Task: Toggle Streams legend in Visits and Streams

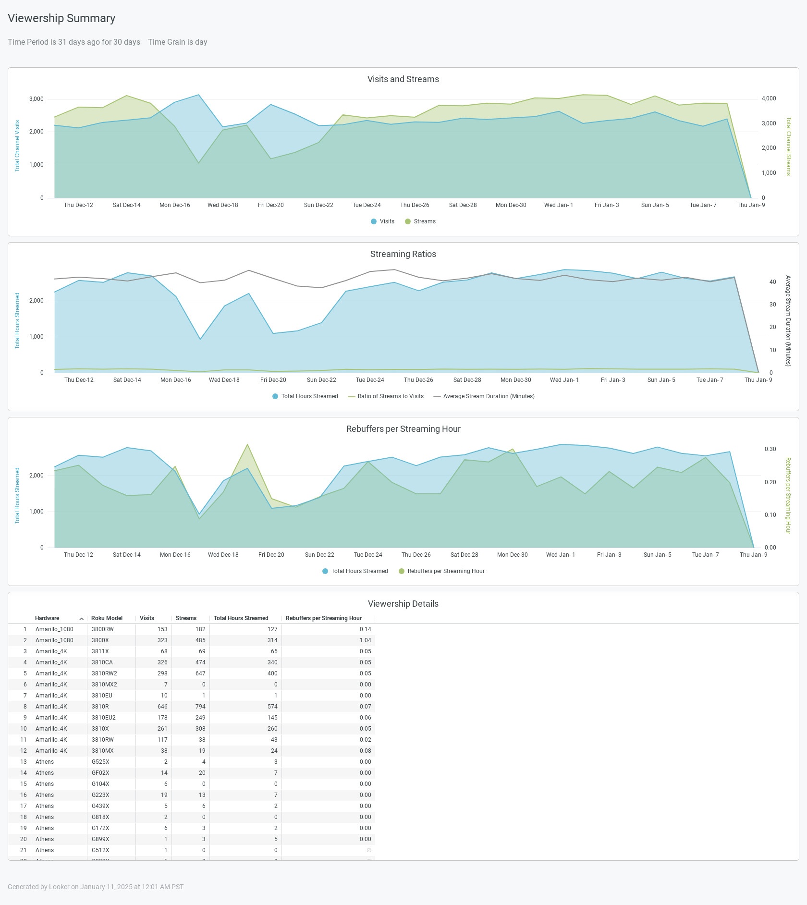Action: click(x=420, y=221)
